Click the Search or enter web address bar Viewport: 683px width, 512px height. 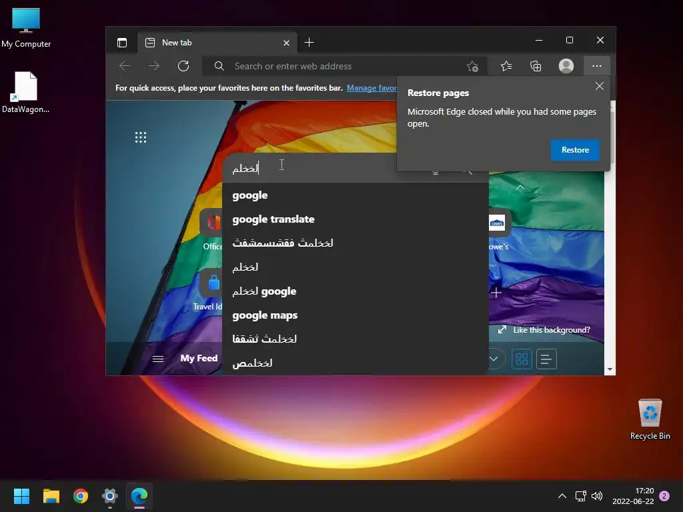344,66
